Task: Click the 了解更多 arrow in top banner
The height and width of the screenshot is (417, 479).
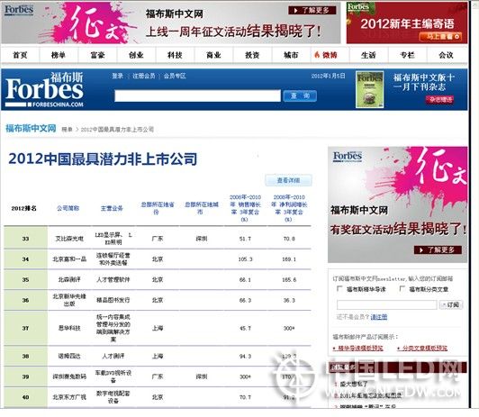Action: tap(312, 11)
